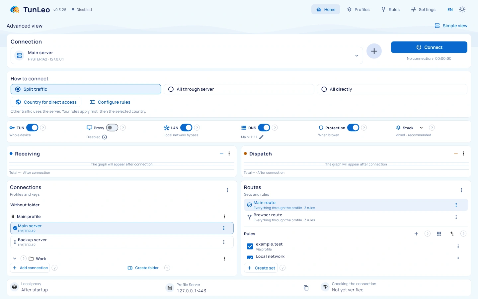The height and width of the screenshot is (299, 478).
Task: Click the rules sort arrows icon
Action: pyautogui.click(x=452, y=234)
